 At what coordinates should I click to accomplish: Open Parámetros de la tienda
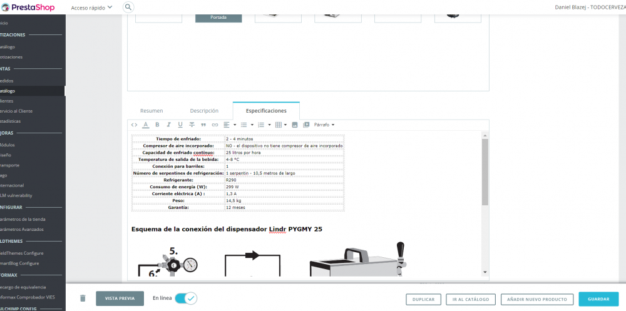pyautogui.click(x=23, y=219)
